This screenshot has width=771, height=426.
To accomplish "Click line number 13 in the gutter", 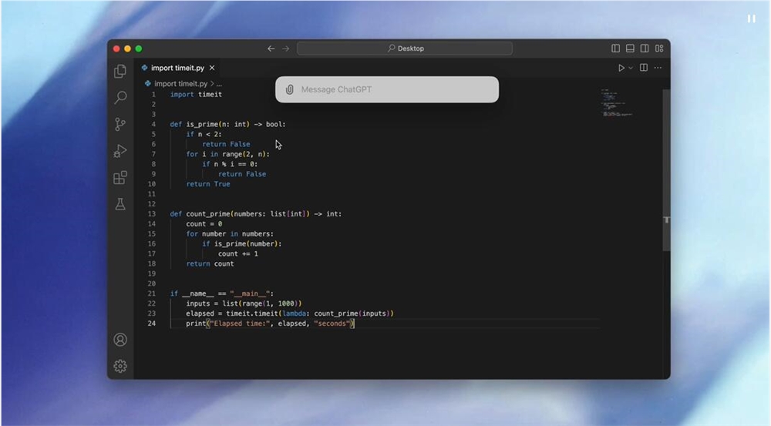I will [151, 213].
